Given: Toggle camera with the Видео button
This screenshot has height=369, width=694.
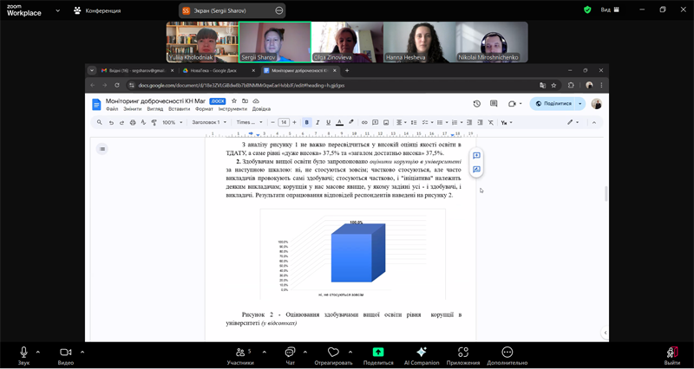Looking at the screenshot, I should pos(65,353).
